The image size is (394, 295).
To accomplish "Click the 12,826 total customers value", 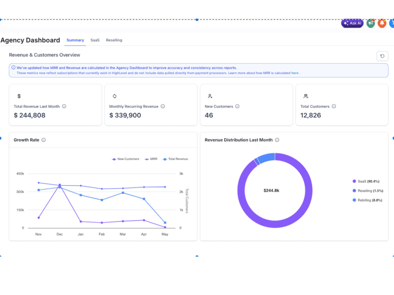I will pyautogui.click(x=310, y=115).
